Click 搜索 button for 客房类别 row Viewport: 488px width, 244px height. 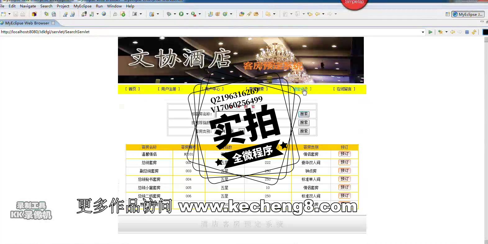pos(304,131)
